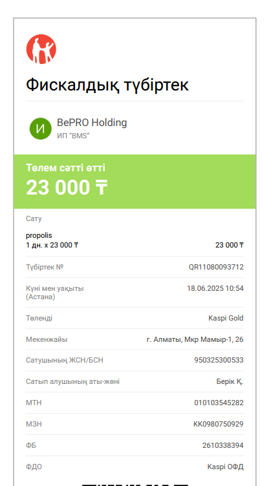Select the BePRO Holding merchant name
271x486 pixels.
(x=92, y=123)
